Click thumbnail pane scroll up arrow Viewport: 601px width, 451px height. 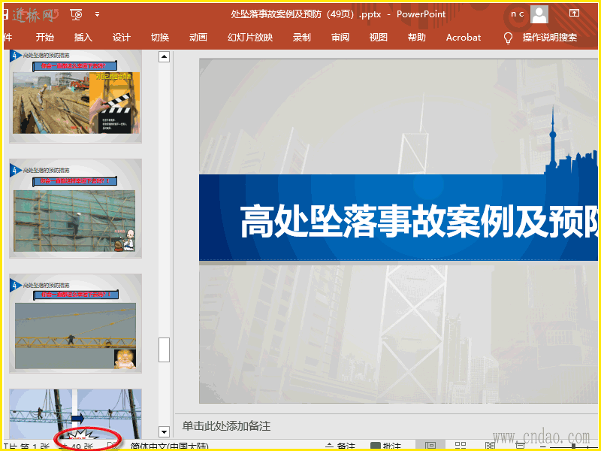point(164,57)
